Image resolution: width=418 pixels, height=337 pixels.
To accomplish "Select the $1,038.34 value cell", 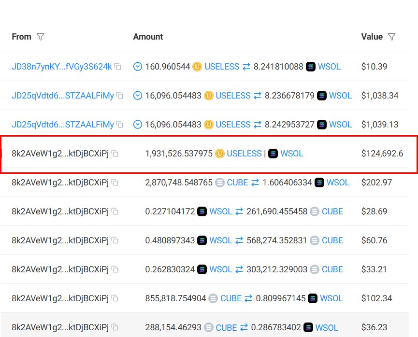I will coord(380,96).
